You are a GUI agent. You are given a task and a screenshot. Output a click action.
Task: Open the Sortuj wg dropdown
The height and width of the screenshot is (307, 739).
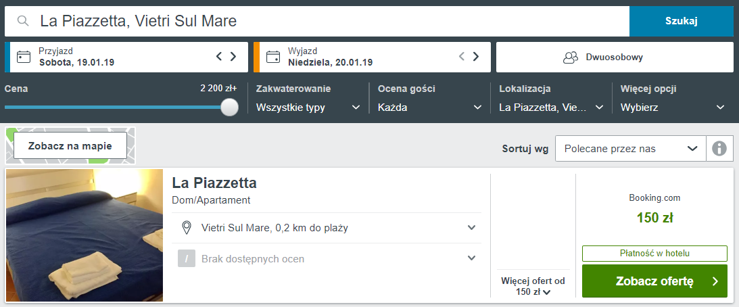[x=630, y=148]
